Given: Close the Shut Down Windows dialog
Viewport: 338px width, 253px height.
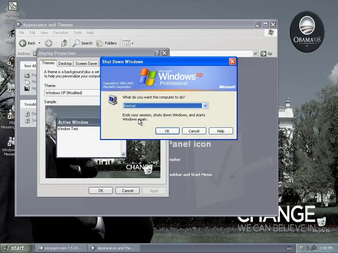Looking at the screenshot, I should coord(232,62).
